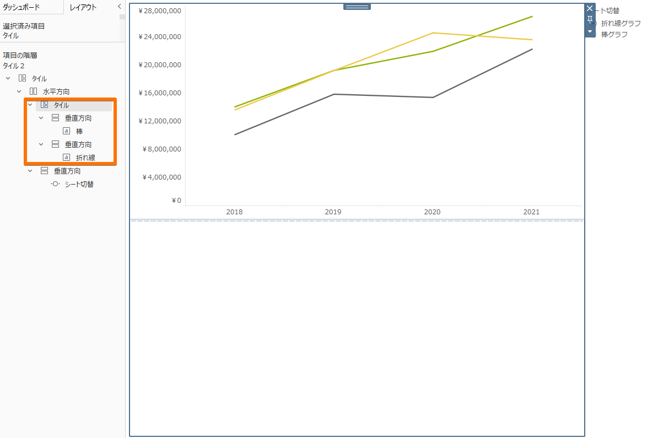Click the root タイル container icon in hierarchy
647x438 pixels.
[x=22, y=78]
